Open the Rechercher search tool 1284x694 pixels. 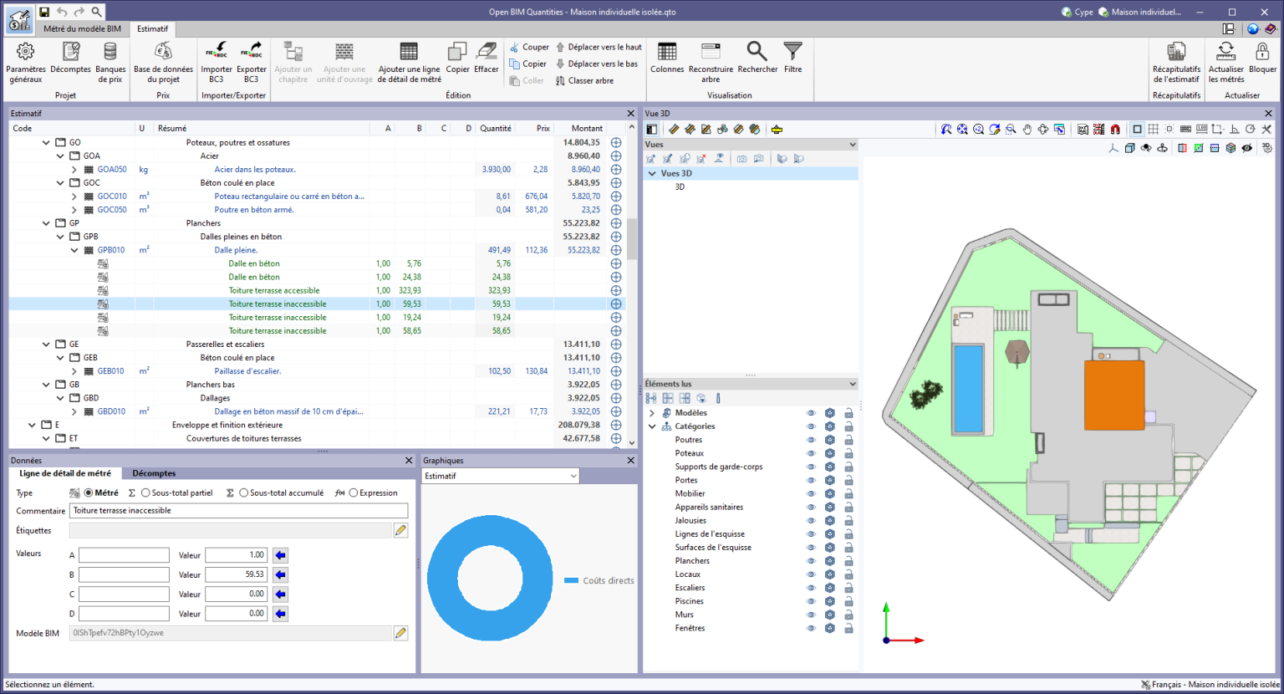click(x=757, y=58)
